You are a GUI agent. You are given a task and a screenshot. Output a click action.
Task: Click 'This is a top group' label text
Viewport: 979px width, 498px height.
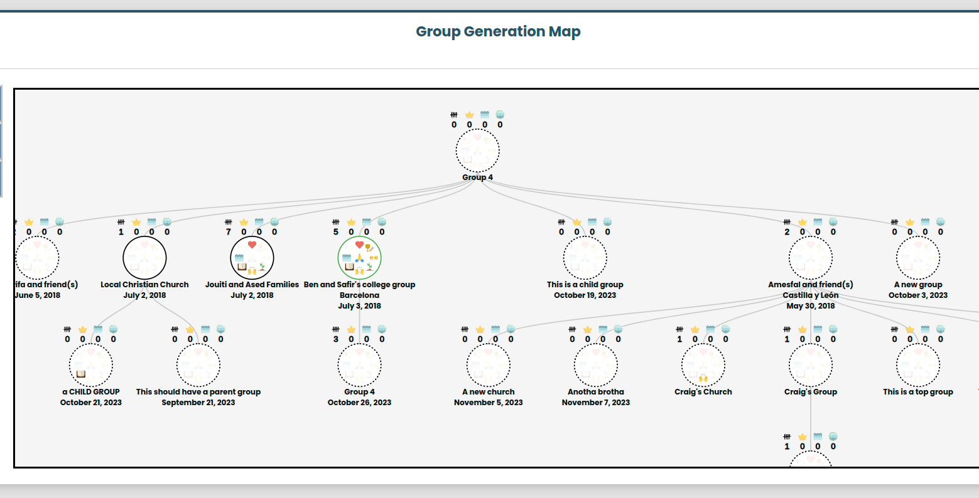917,392
